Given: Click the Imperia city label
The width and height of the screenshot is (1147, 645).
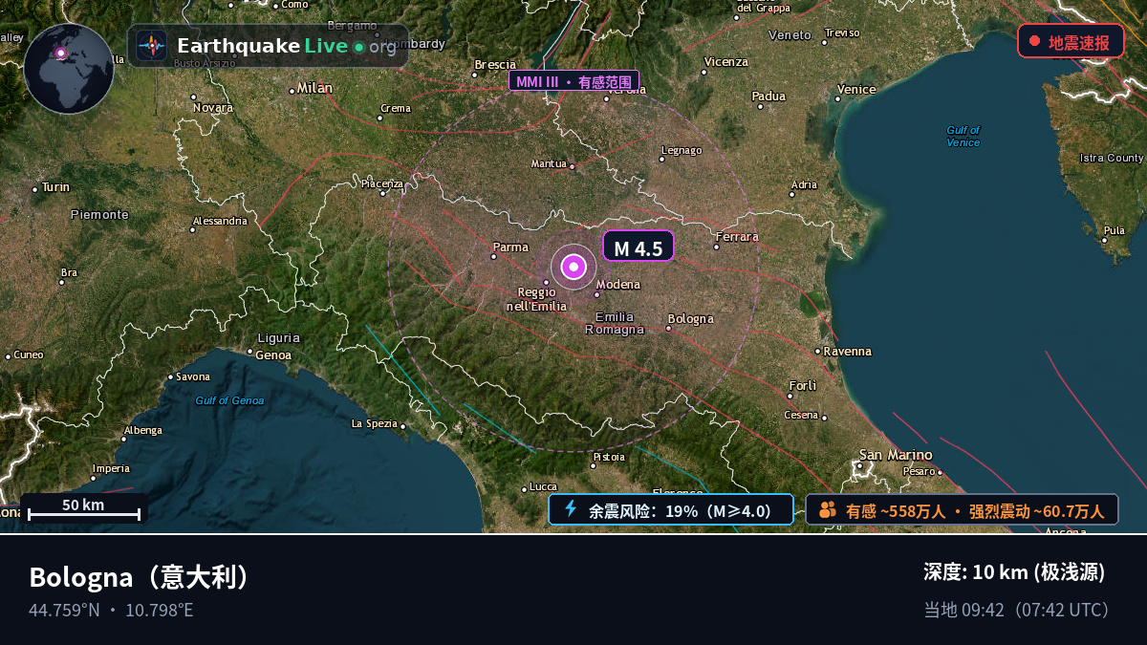Looking at the screenshot, I should pyautogui.click(x=111, y=468).
